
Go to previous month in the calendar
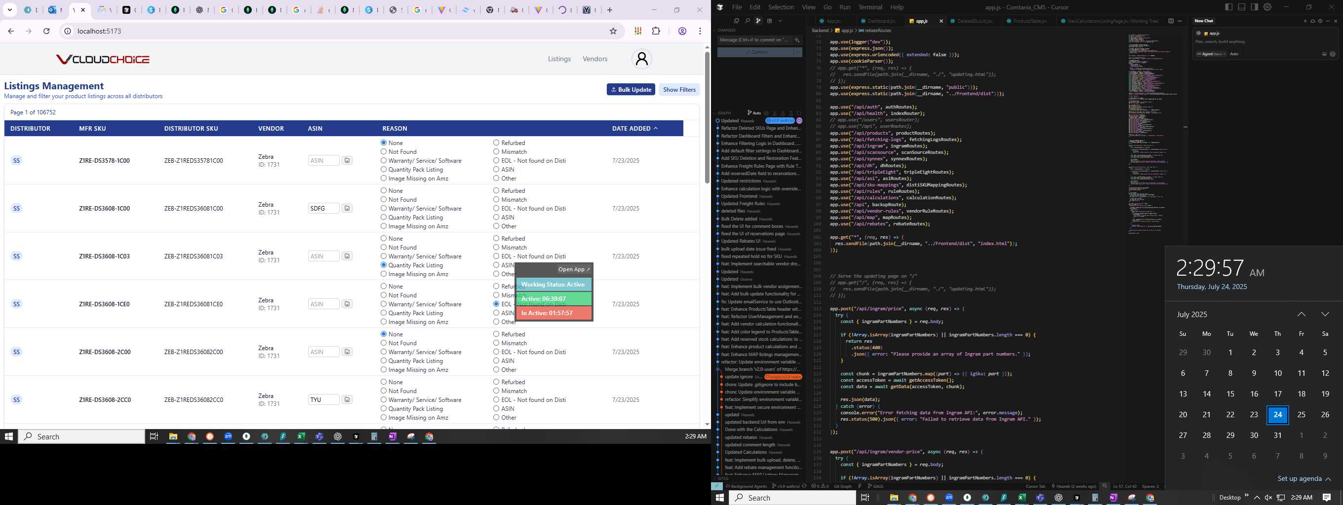pyautogui.click(x=1302, y=314)
